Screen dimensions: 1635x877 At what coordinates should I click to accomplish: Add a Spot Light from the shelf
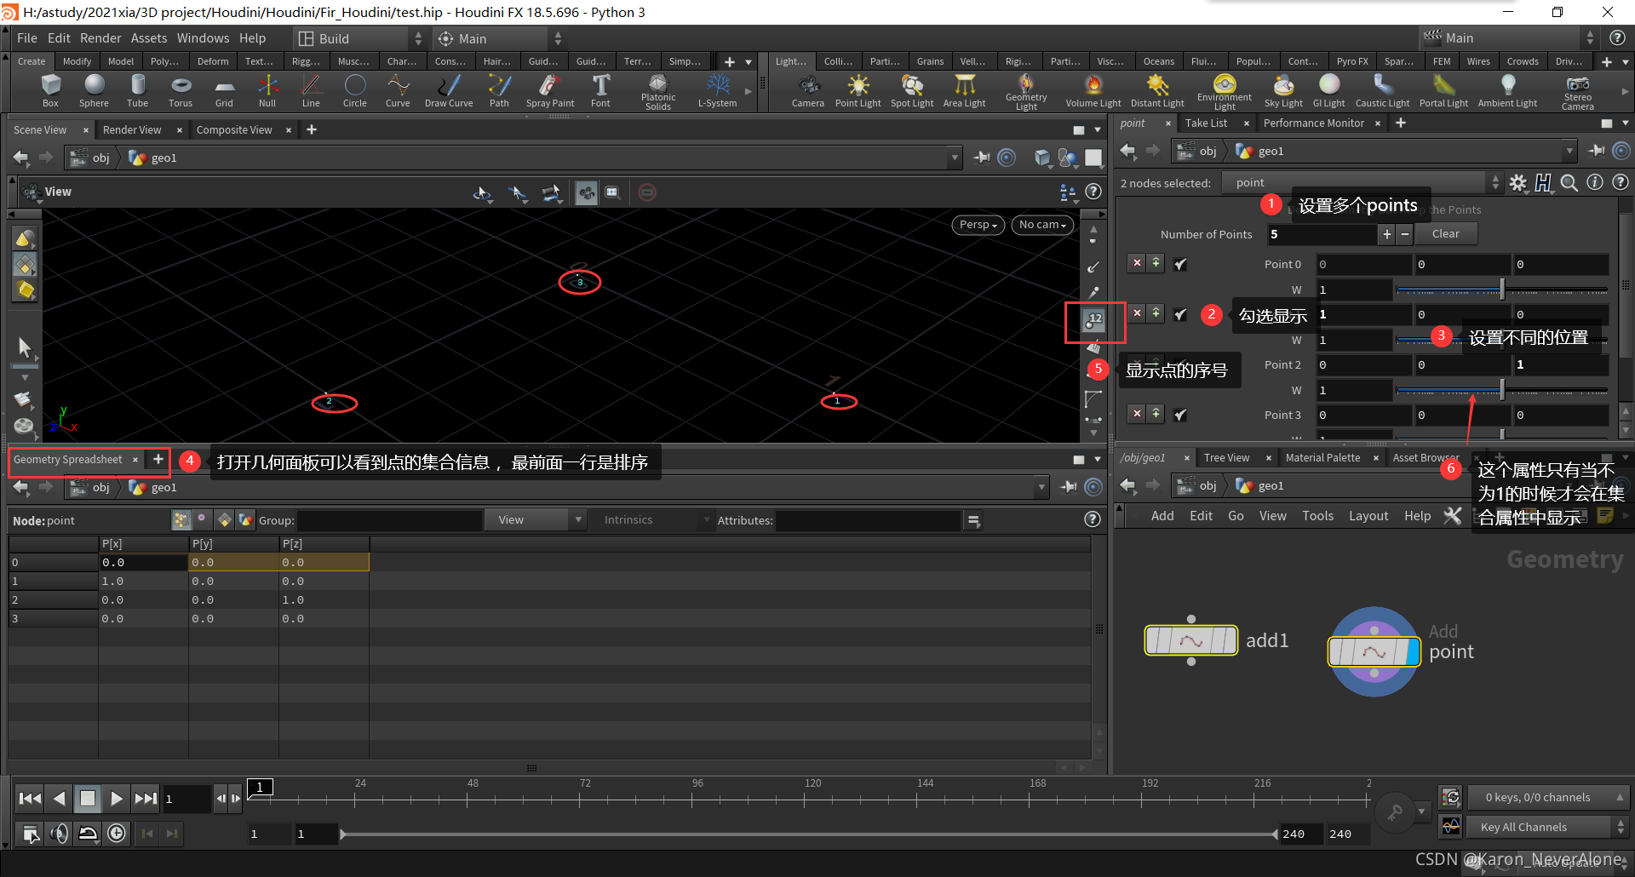click(x=912, y=90)
